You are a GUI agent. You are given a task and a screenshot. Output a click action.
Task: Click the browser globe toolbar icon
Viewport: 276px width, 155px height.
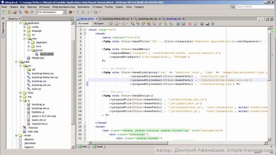pyautogui.click(x=70, y=12)
